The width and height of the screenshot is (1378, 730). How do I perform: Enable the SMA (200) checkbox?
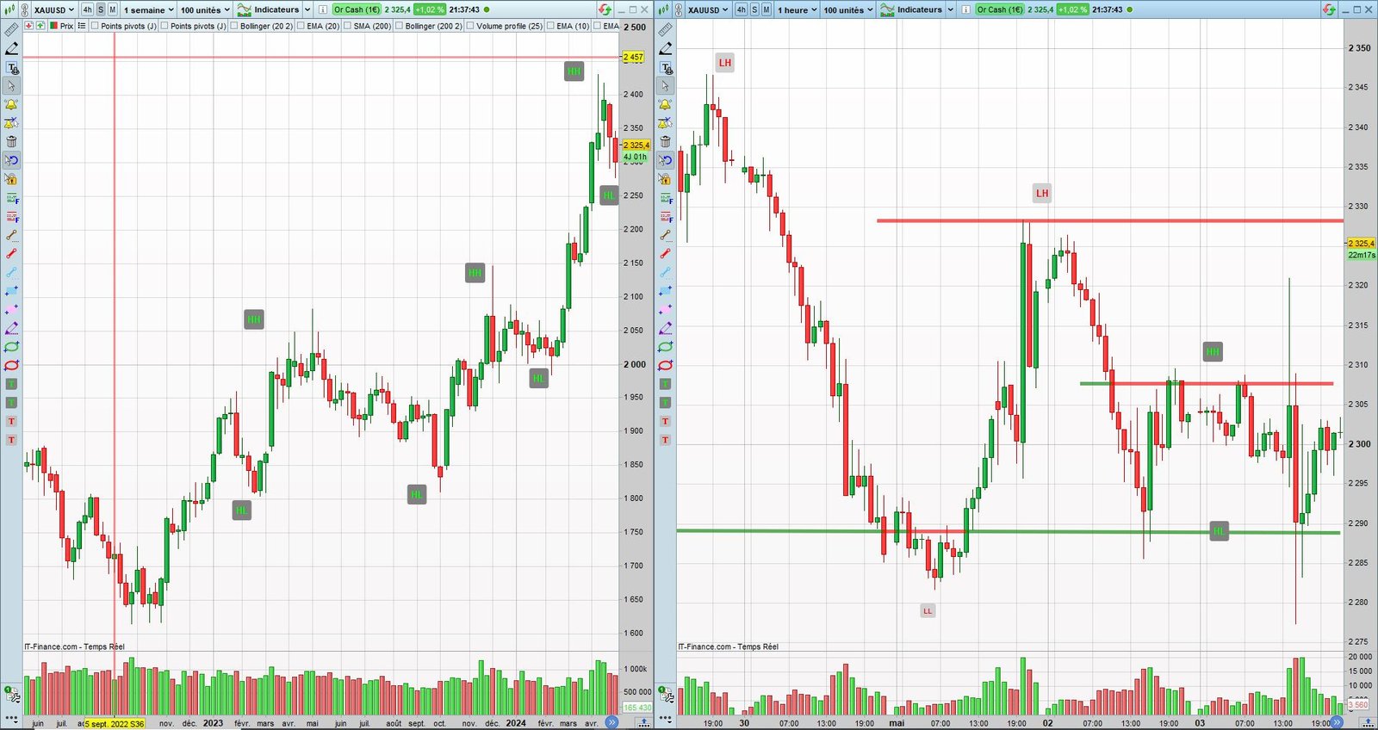[x=347, y=26]
